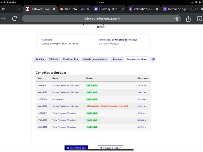Screen dimensions: 203x152
Task: Click the Datant du 11/02/2025 text
Action: coord(109,44)
